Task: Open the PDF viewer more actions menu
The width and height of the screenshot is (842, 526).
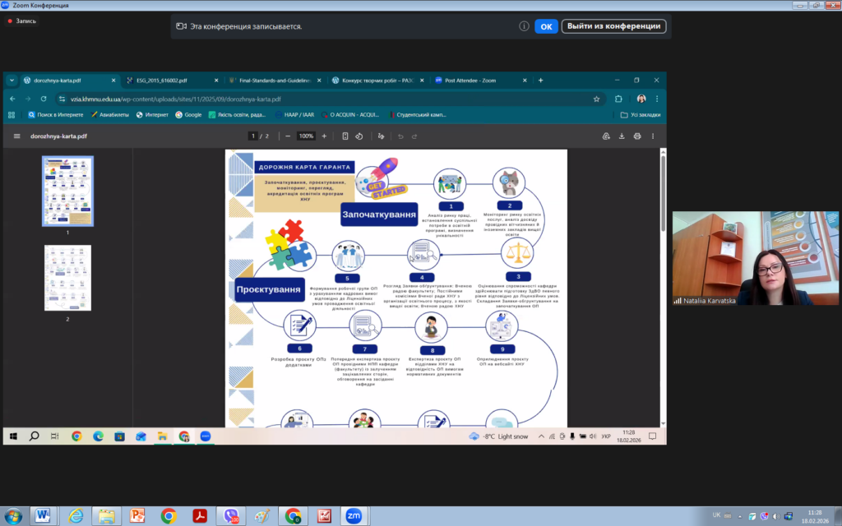Action: click(x=655, y=136)
